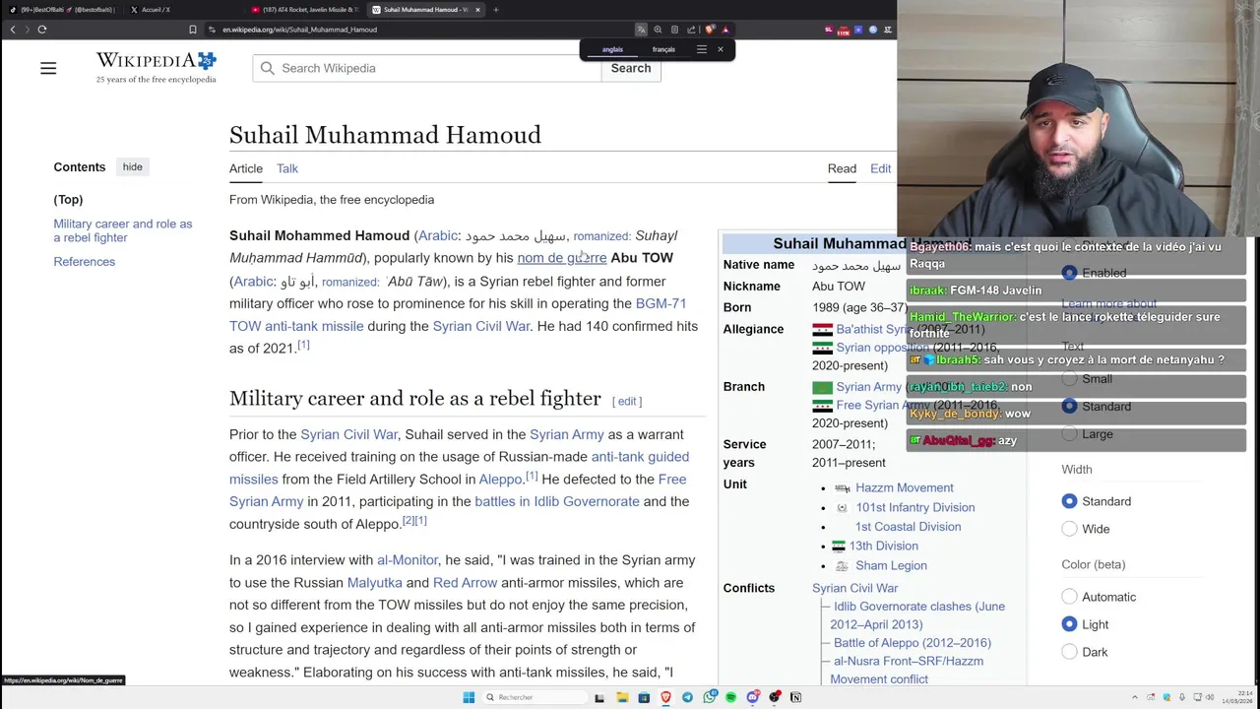The width and height of the screenshot is (1260, 709).
Task: Open the Battle of Aleppo (2012–2016) link
Action: click(x=912, y=643)
